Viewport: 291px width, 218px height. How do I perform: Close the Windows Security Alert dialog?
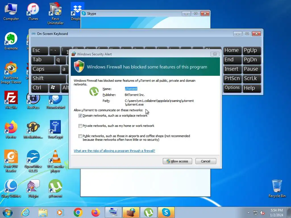(215, 54)
